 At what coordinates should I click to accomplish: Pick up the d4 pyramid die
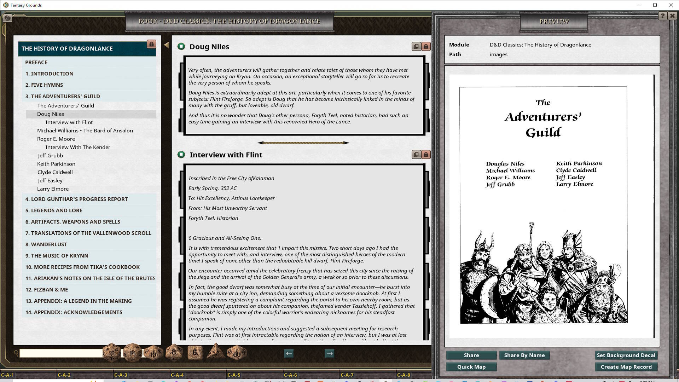(x=216, y=351)
